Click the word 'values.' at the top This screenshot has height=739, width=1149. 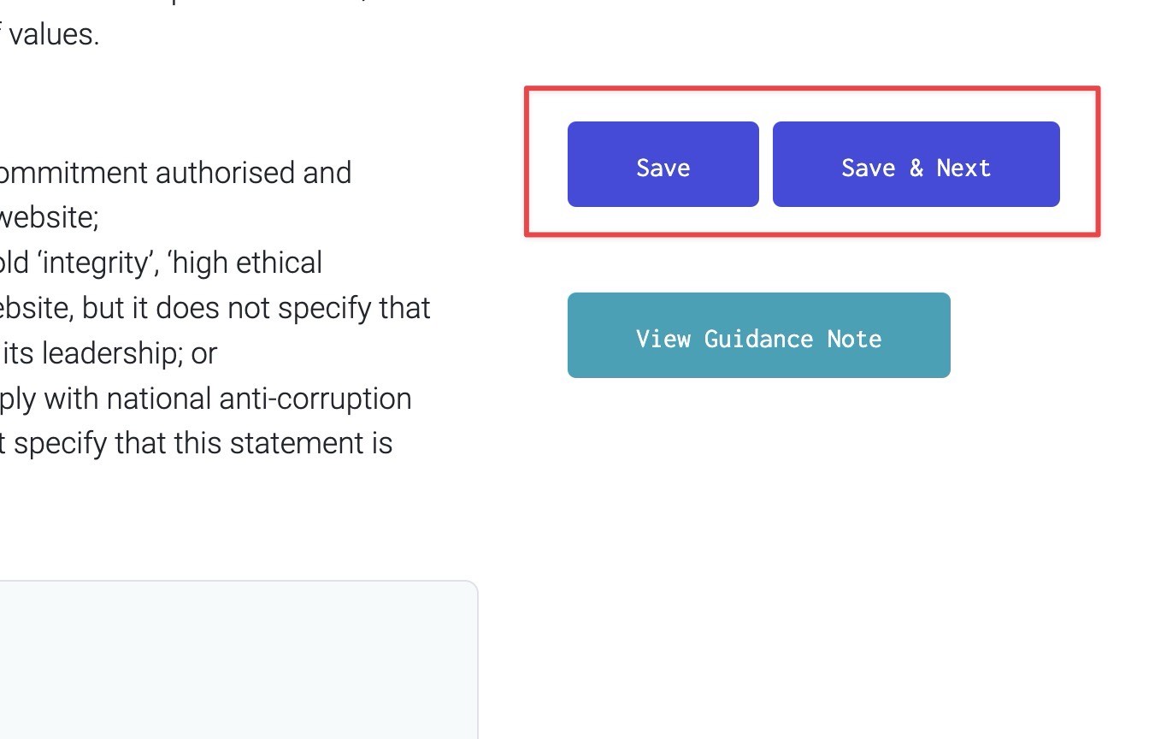click(53, 36)
